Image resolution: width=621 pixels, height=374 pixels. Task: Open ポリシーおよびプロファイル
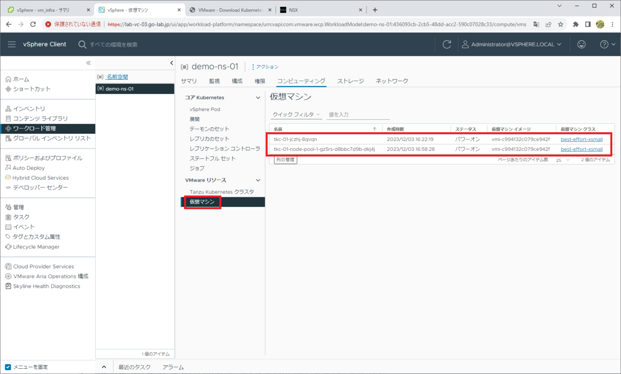click(x=43, y=158)
